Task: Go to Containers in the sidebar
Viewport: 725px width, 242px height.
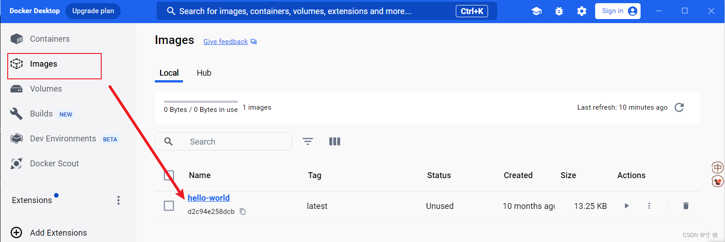Action: (x=50, y=39)
